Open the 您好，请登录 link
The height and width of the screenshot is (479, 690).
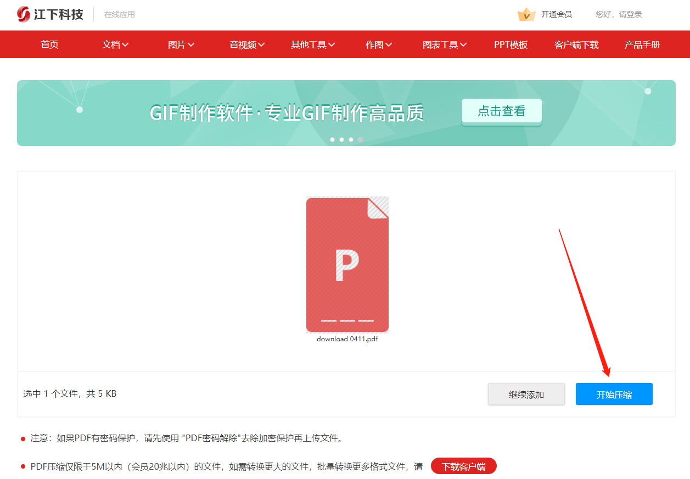(618, 15)
